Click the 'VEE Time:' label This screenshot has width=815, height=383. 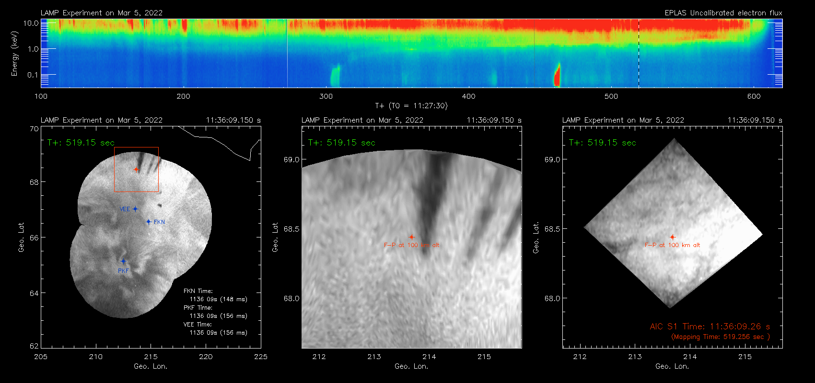coord(198,325)
